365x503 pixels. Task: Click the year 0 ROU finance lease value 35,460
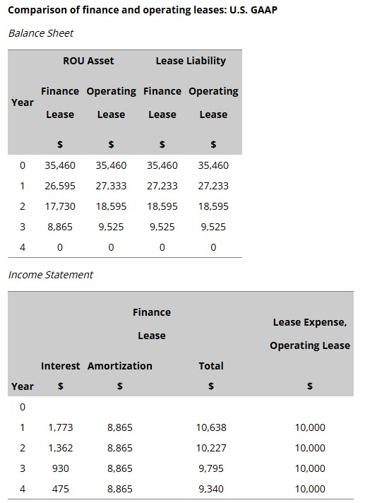60,165
